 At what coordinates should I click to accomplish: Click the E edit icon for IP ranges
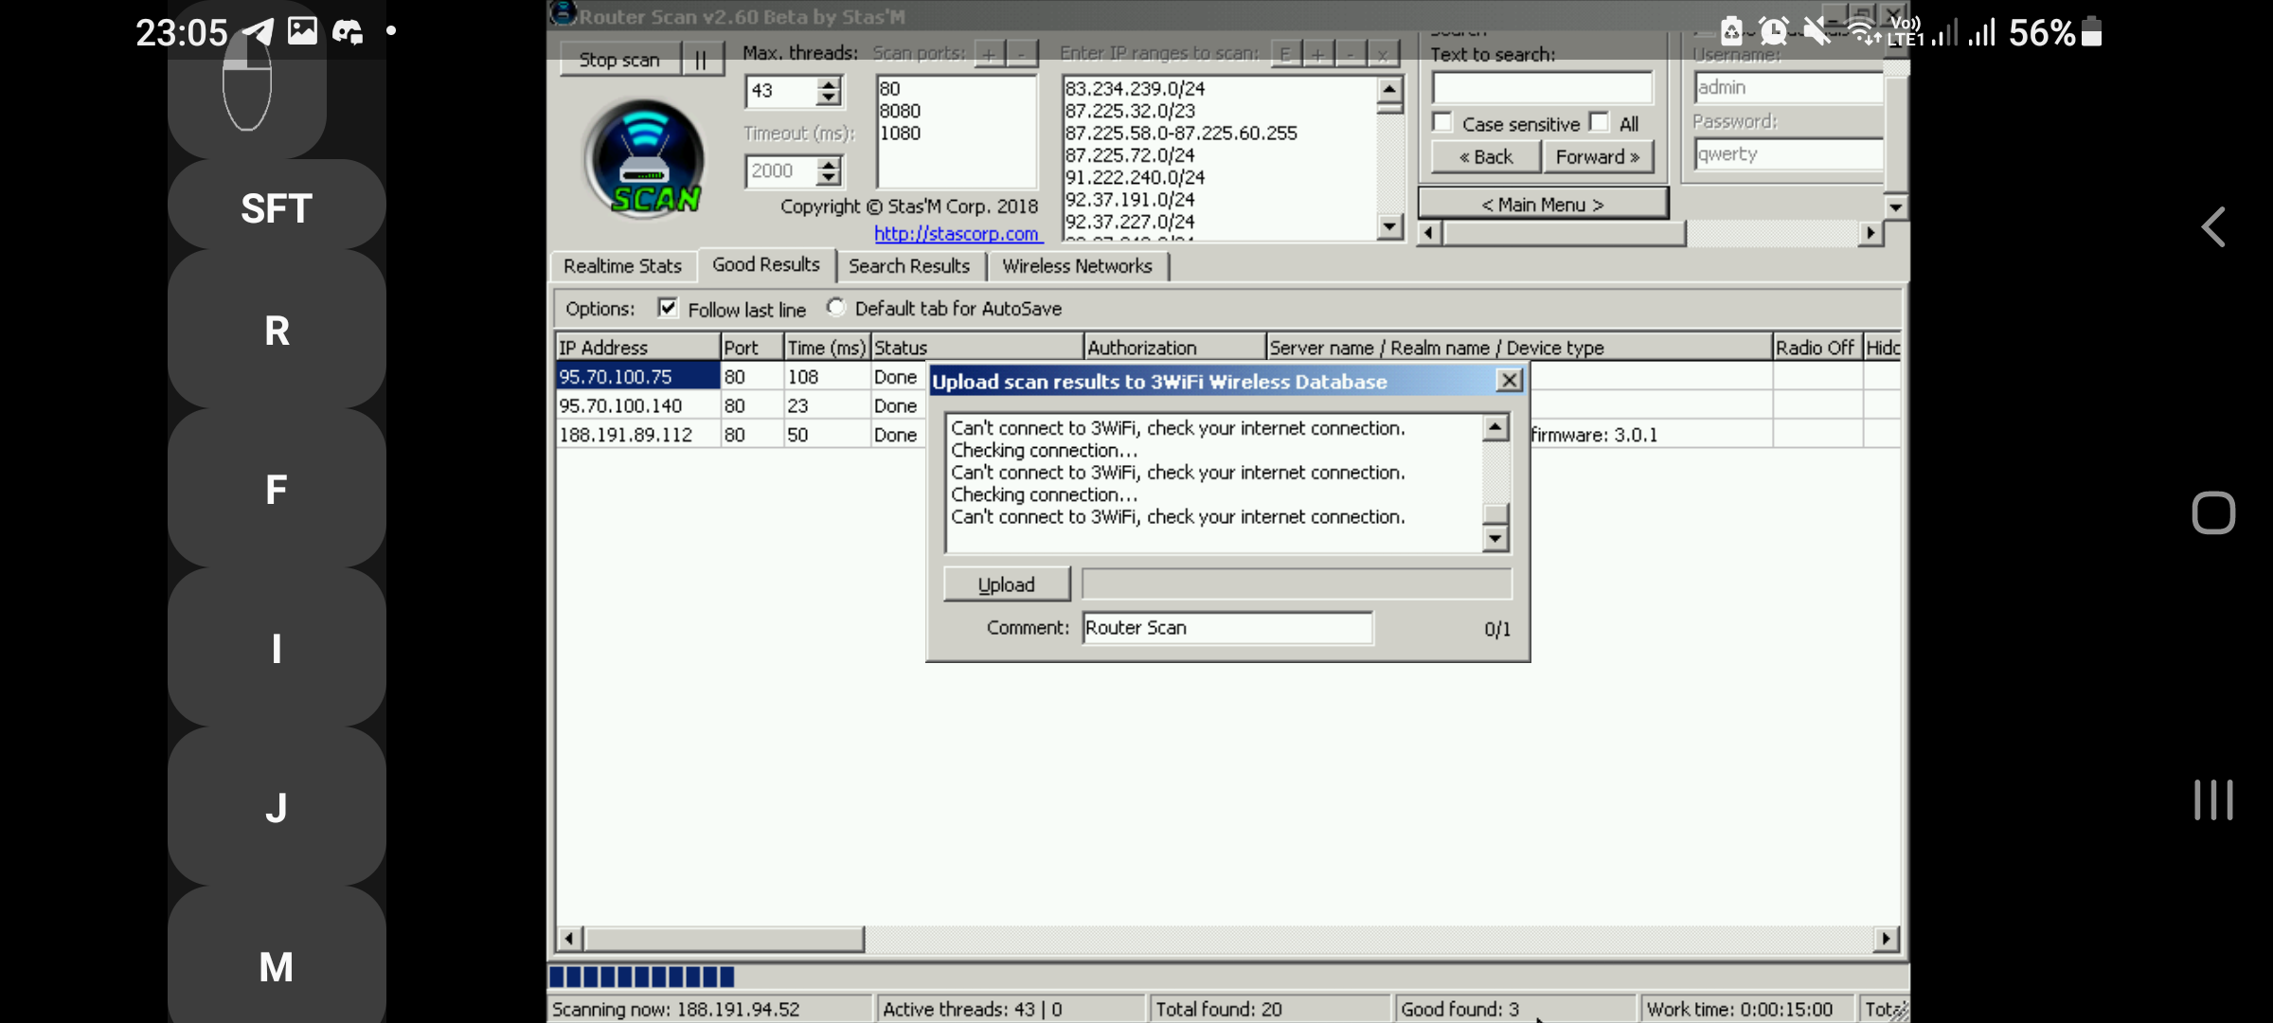point(1285,55)
